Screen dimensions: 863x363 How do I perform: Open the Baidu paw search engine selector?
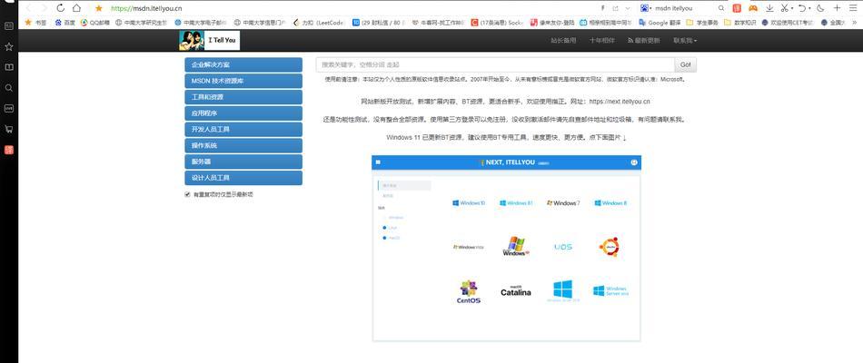pos(646,8)
